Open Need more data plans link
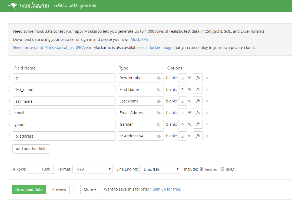Viewport: 292px width, 203px height. (x=53, y=48)
